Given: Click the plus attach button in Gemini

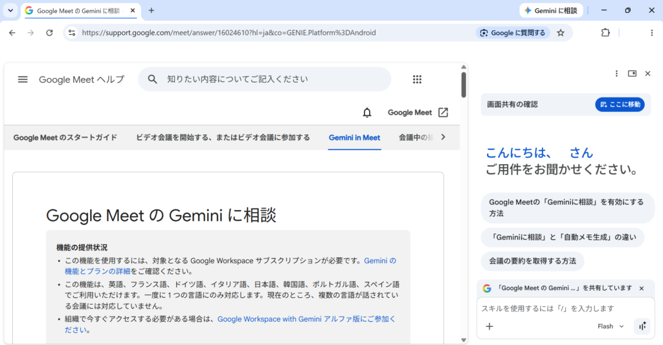Looking at the screenshot, I should point(489,326).
